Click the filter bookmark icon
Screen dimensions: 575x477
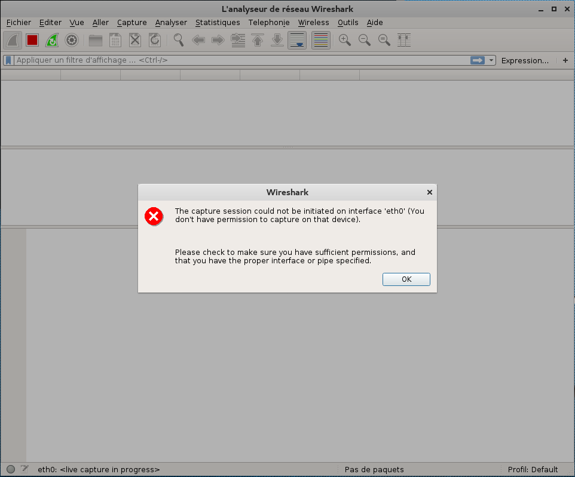8,60
